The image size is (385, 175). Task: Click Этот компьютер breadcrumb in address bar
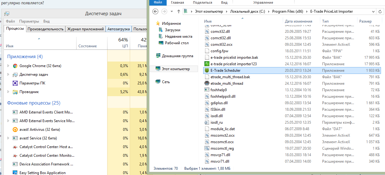[209, 11]
